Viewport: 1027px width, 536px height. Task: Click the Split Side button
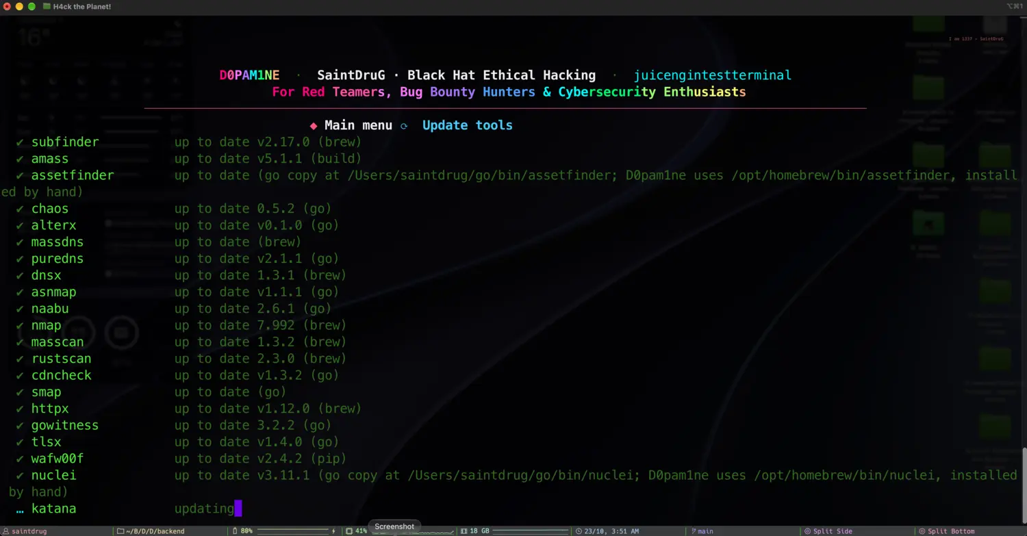point(828,531)
